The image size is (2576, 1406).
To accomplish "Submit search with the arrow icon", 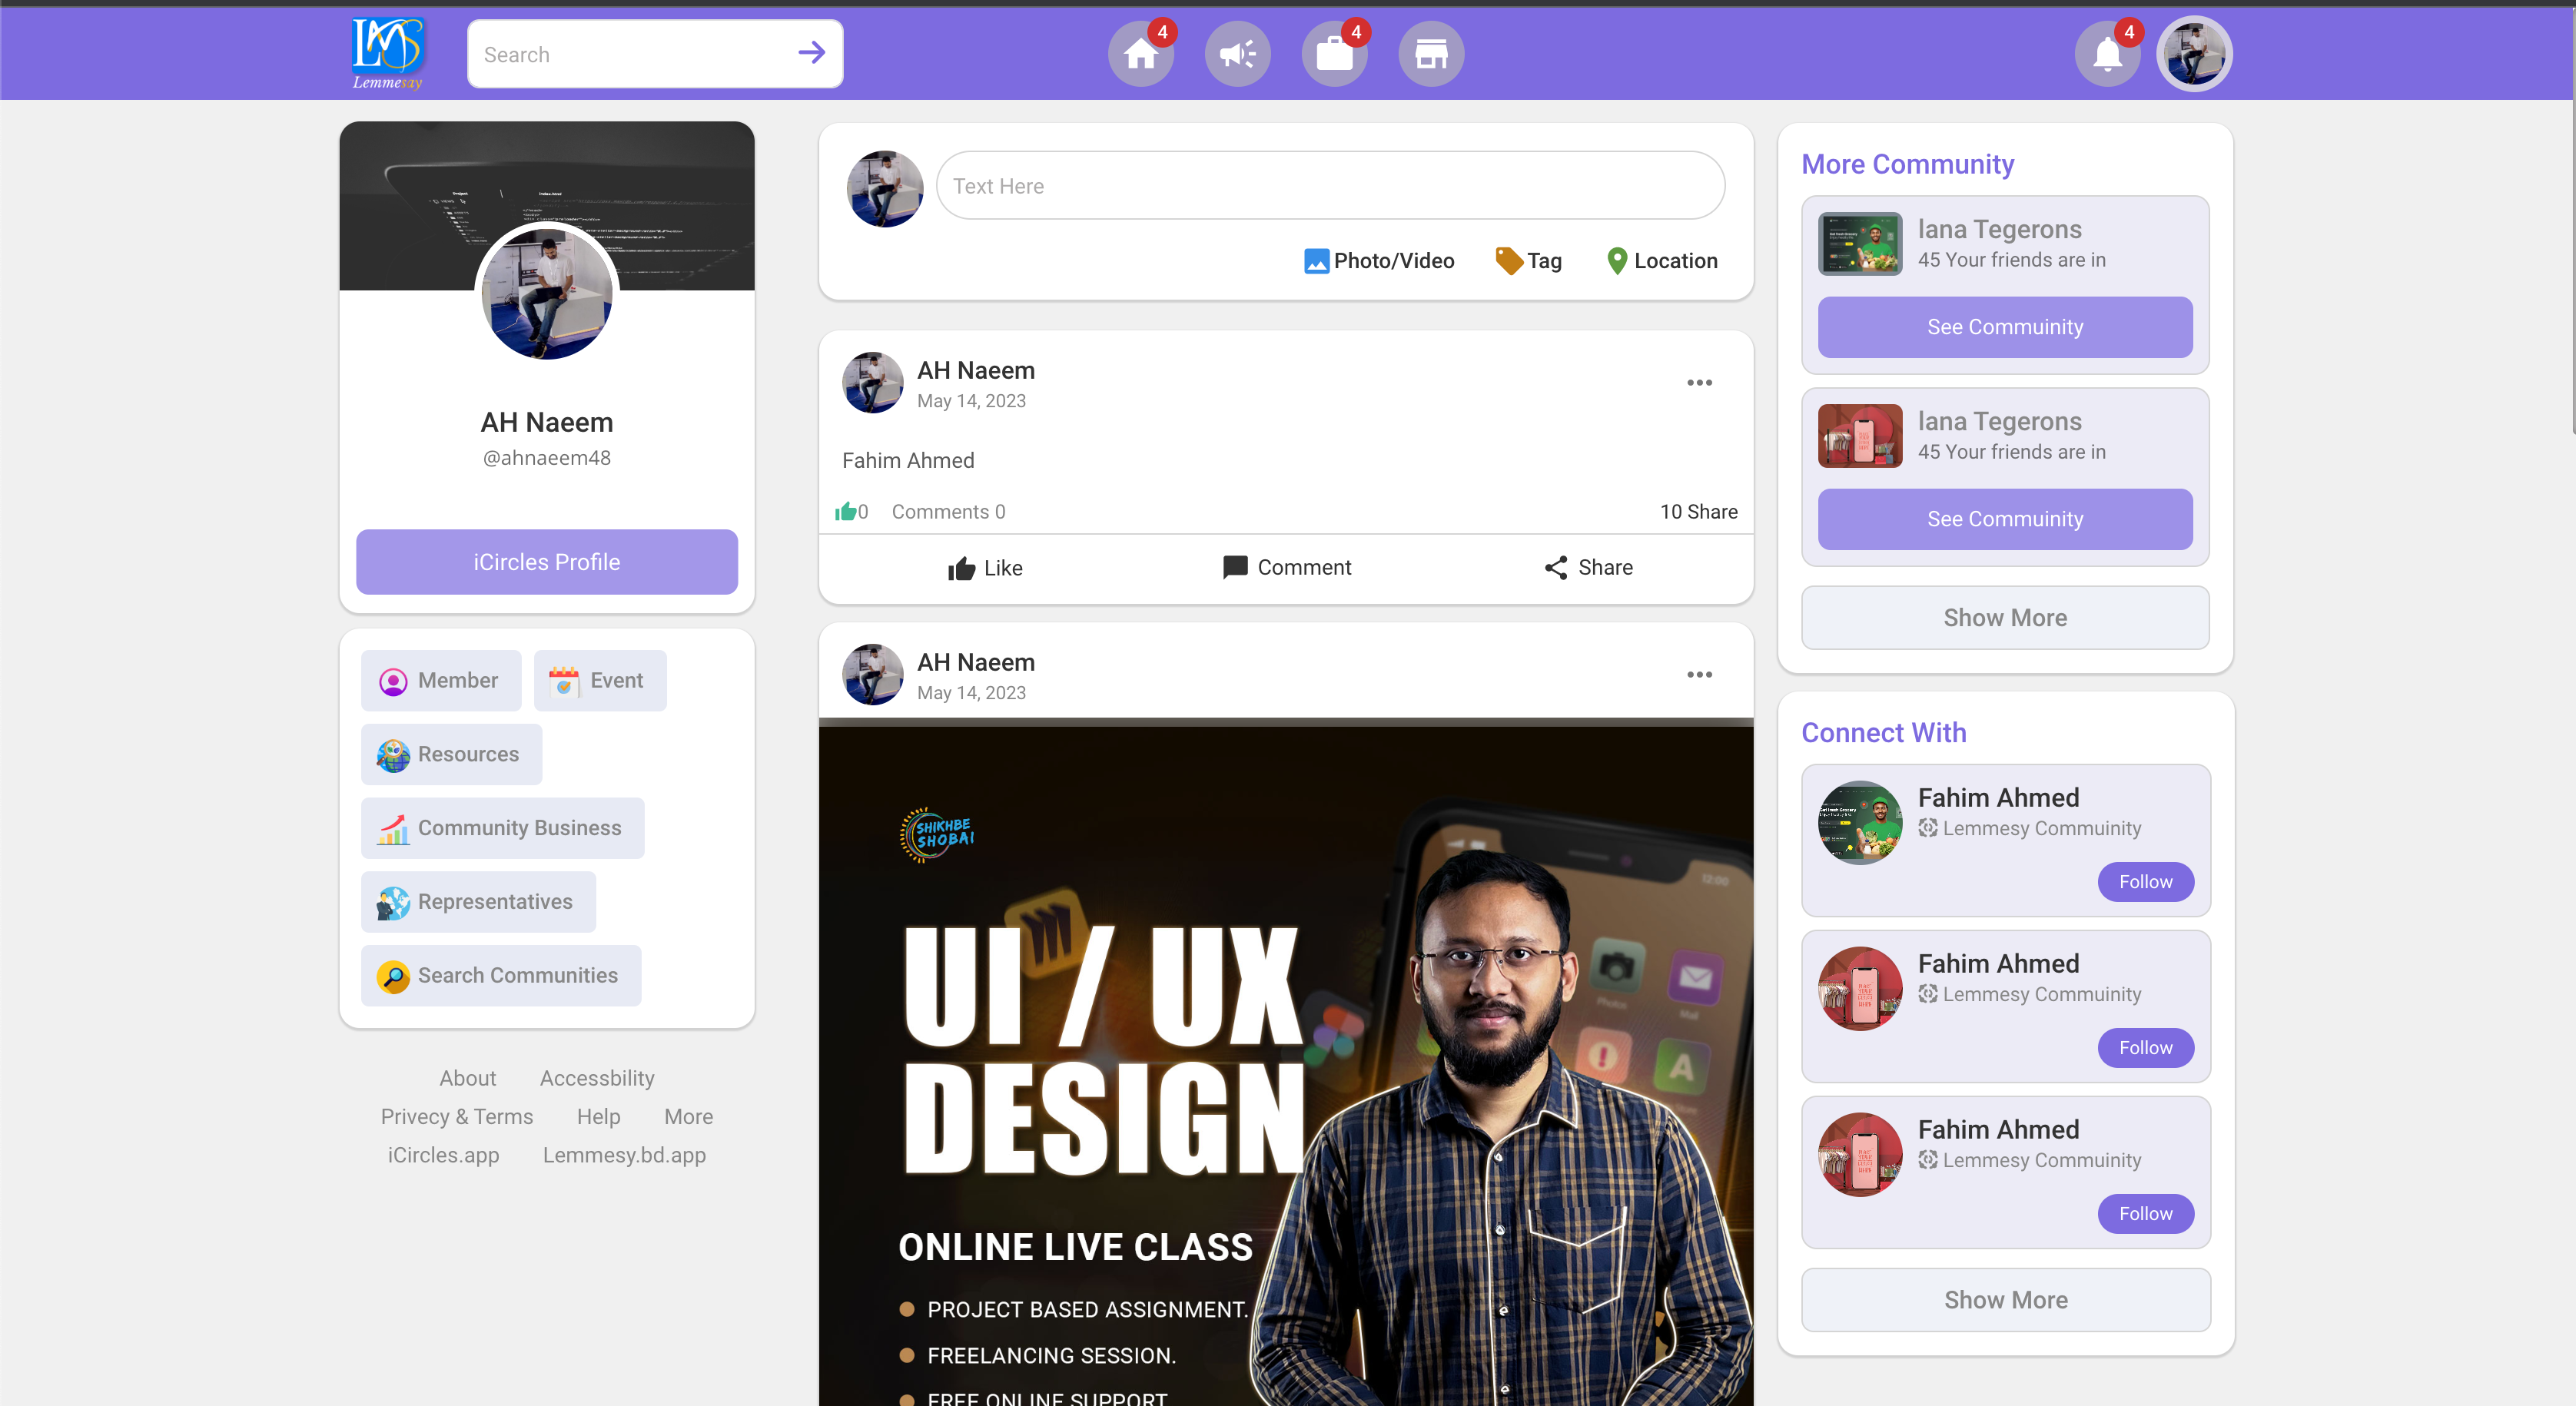I will [811, 53].
